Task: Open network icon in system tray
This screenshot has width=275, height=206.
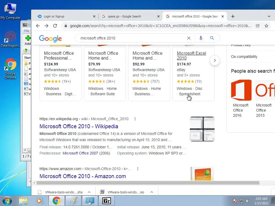Action: [x=241, y=201]
